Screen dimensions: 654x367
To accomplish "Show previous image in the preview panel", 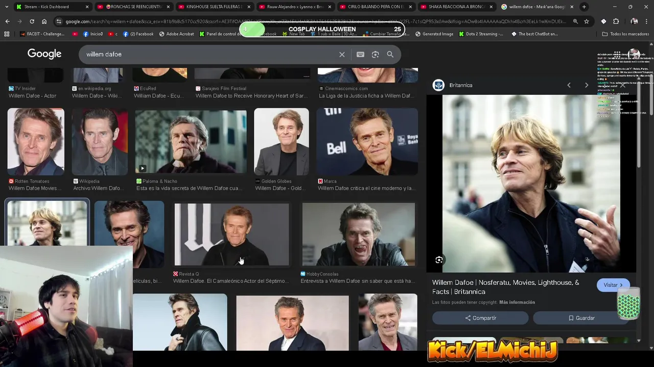I will 569,85.
